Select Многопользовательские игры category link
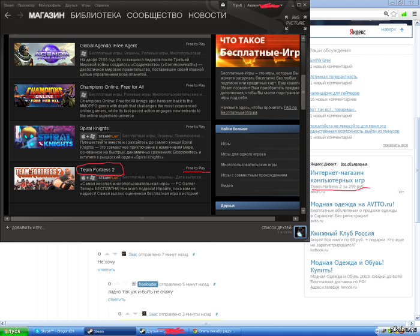420x336 pixels. pyautogui.click(x=248, y=164)
